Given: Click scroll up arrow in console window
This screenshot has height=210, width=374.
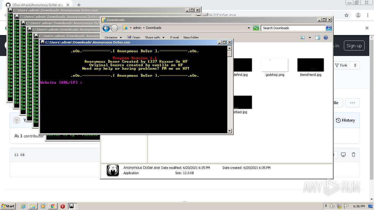Looking at the screenshot, I should (230, 48).
